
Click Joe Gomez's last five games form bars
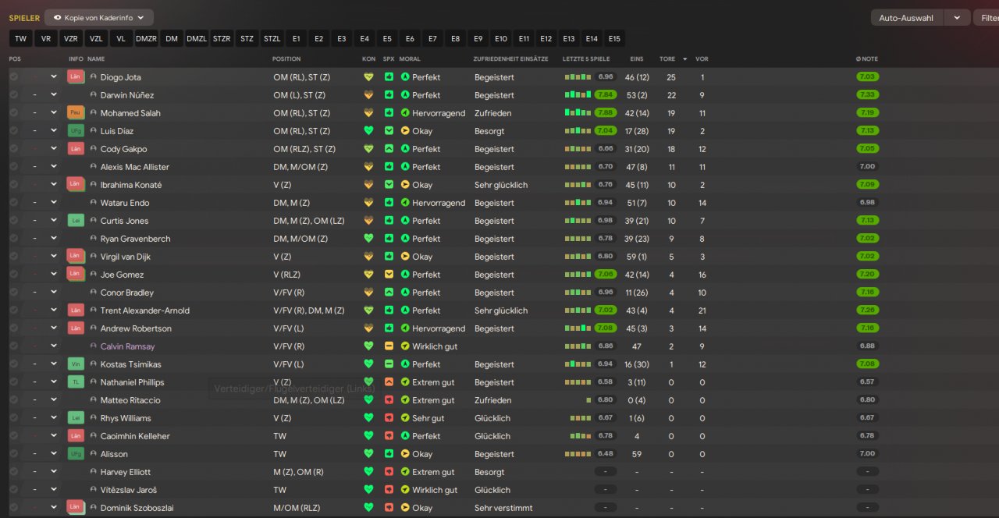(x=578, y=275)
